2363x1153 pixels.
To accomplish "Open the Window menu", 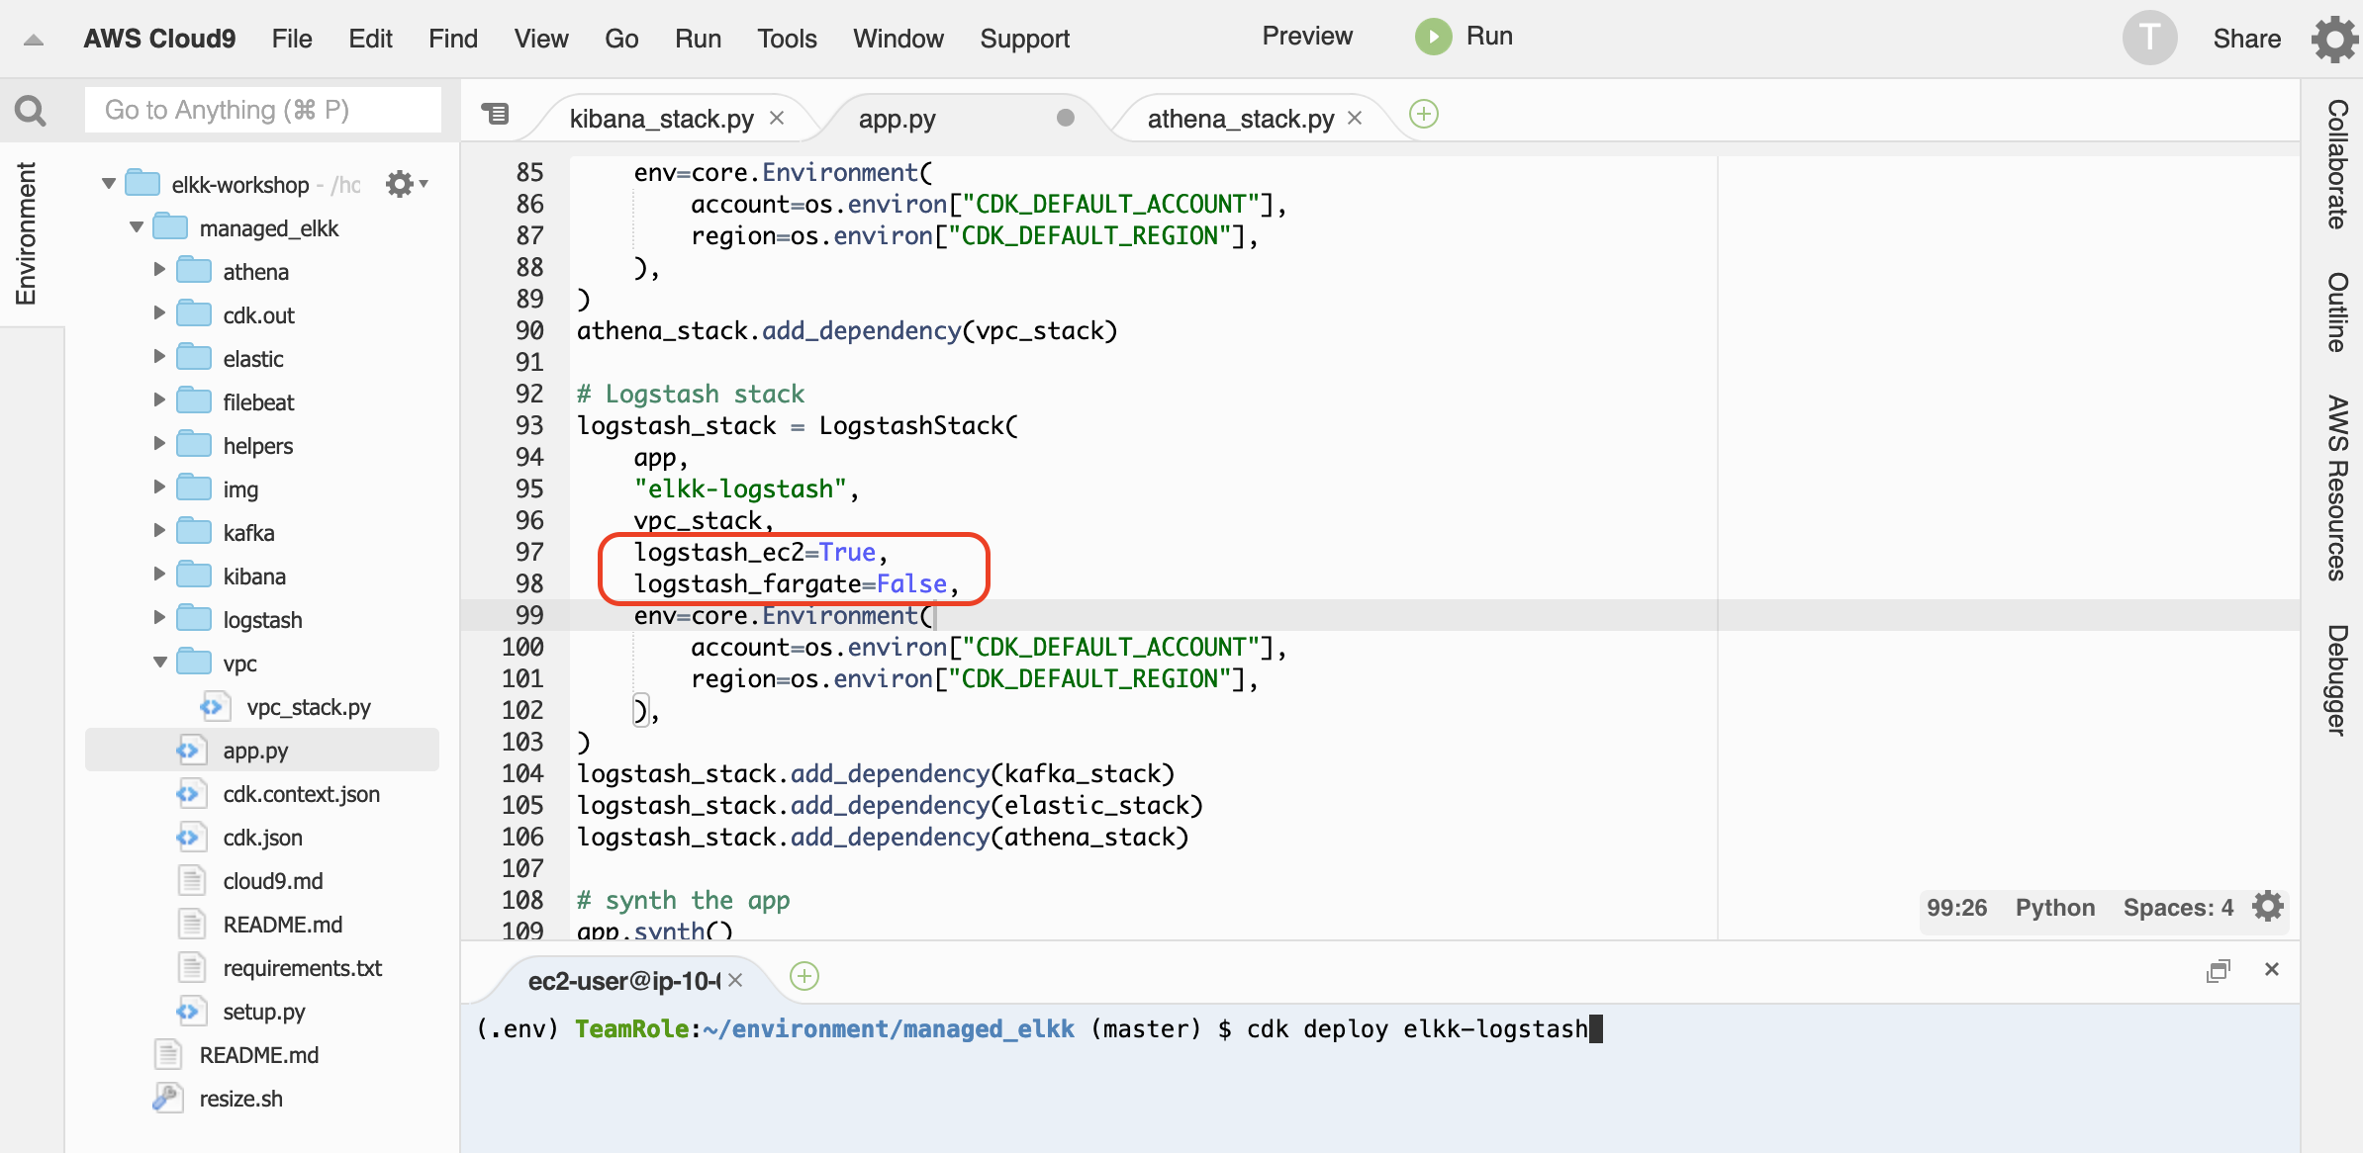I will coord(898,39).
